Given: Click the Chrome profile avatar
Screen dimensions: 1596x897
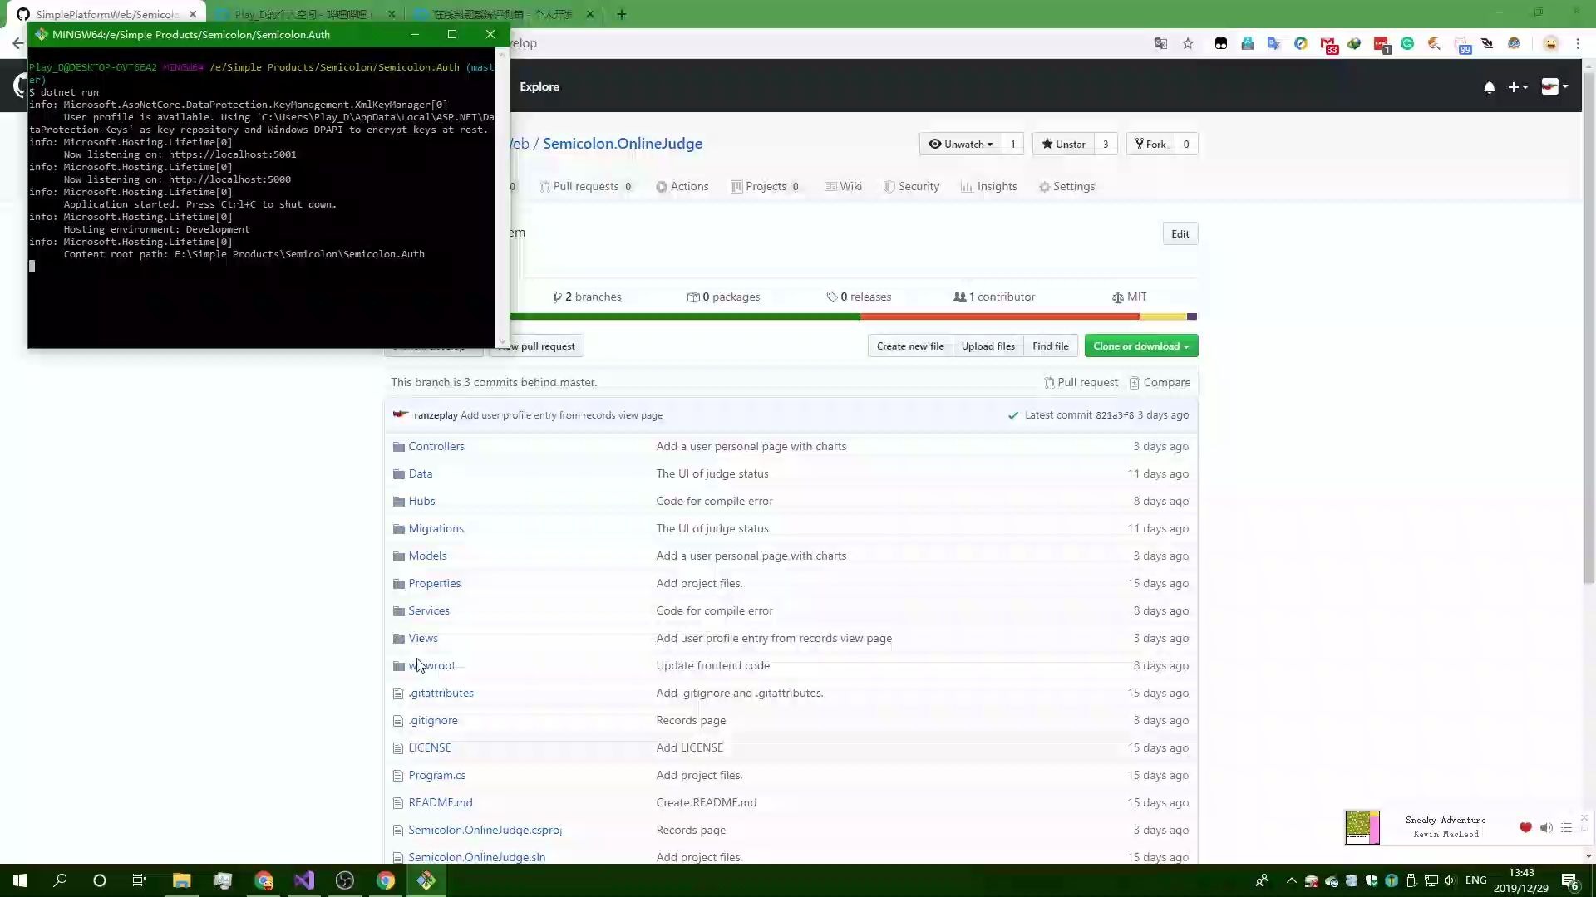Looking at the screenshot, I should click(x=1550, y=43).
